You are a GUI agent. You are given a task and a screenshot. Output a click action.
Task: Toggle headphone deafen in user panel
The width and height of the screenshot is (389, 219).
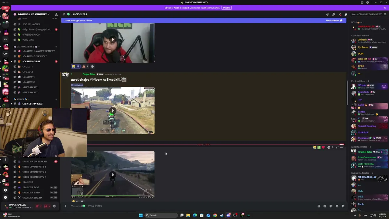tap(46, 206)
